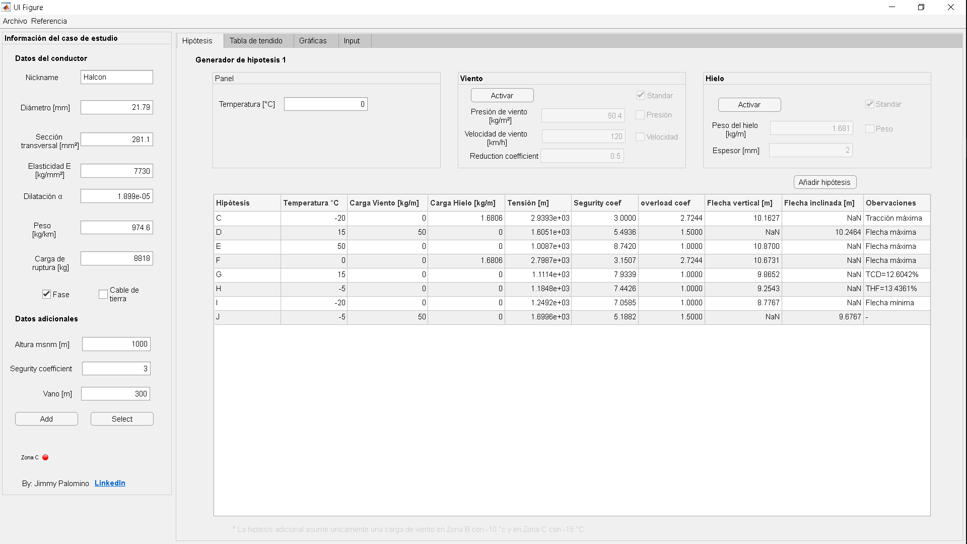The height and width of the screenshot is (544, 967).
Task: Open the Input tab
Action: [x=352, y=41]
